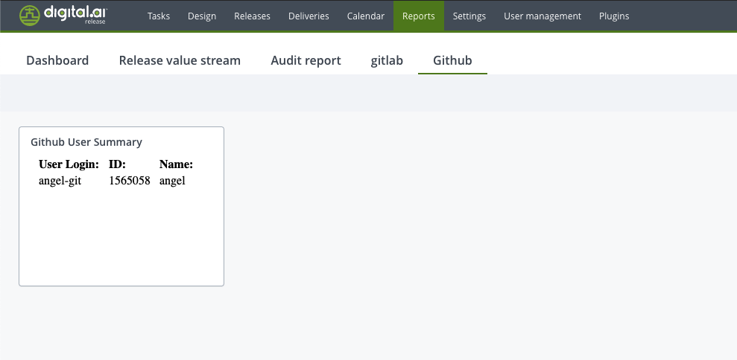
Task: Click the digital.ai Release logo icon
Action: pos(31,16)
